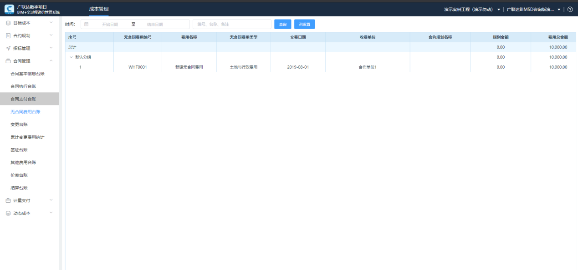Viewport: 578px width, 270px height.
Task: Click the 合作单位1 cell
Action: 368,67
